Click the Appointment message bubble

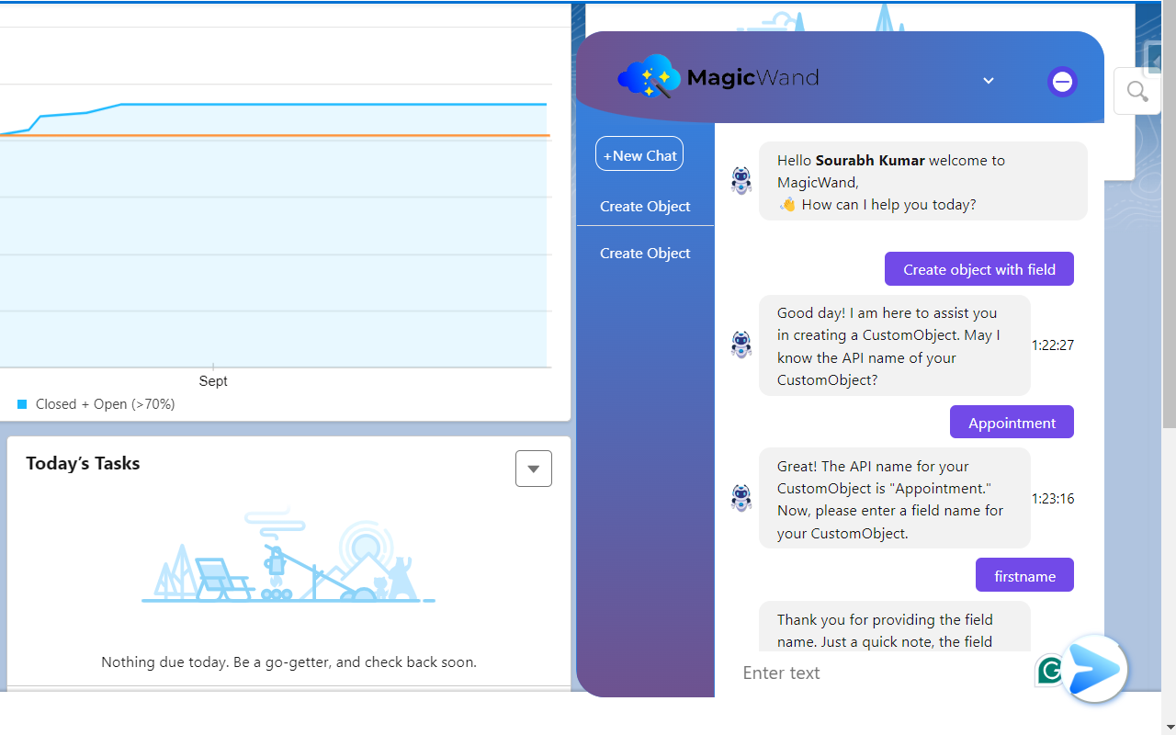point(1012,423)
